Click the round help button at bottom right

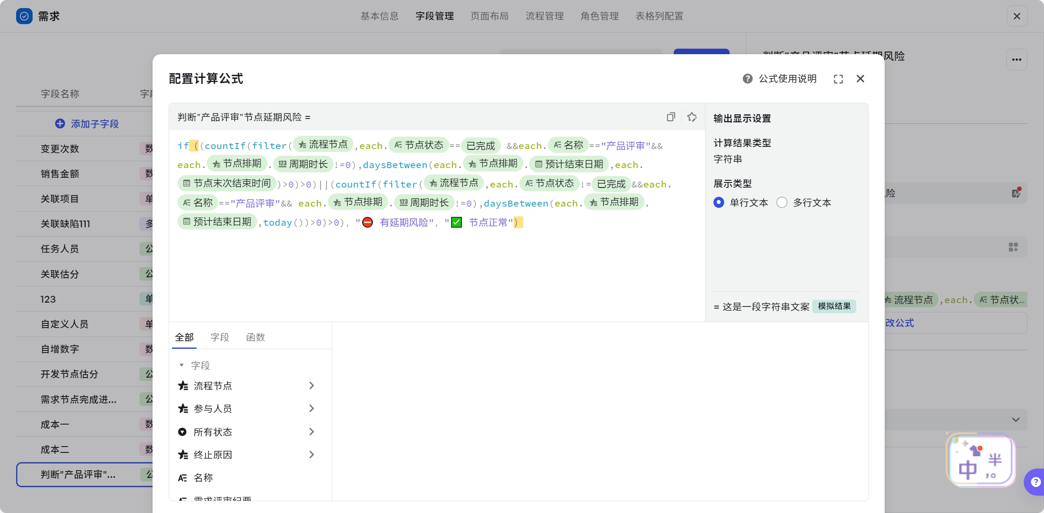[x=1035, y=482]
